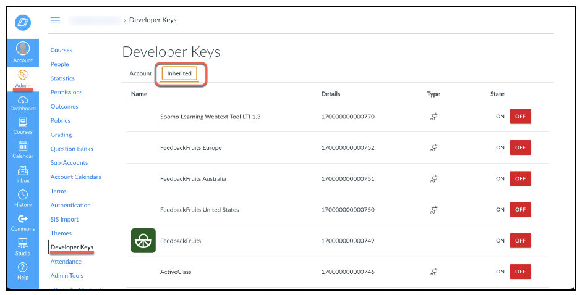
Task: Switch to the Inherited tab
Action: pyautogui.click(x=179, y=73)
